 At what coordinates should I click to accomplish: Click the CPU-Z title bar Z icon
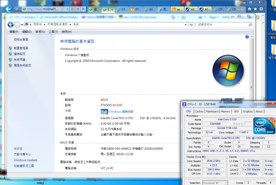pos(184,104)
